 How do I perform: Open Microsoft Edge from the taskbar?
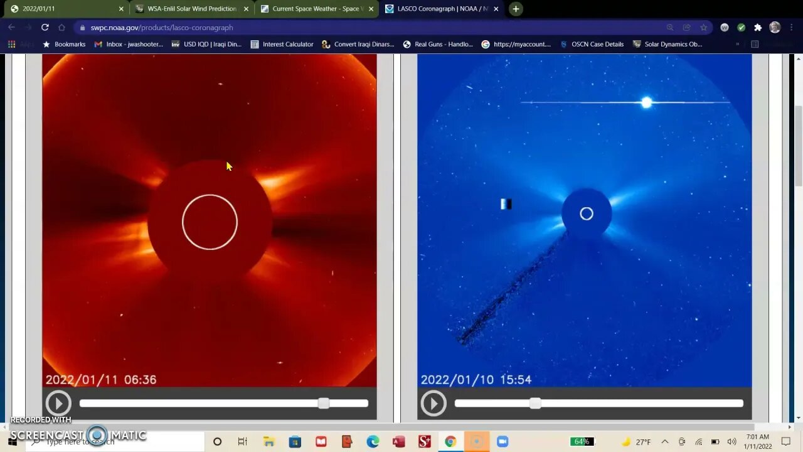[373, 442]
